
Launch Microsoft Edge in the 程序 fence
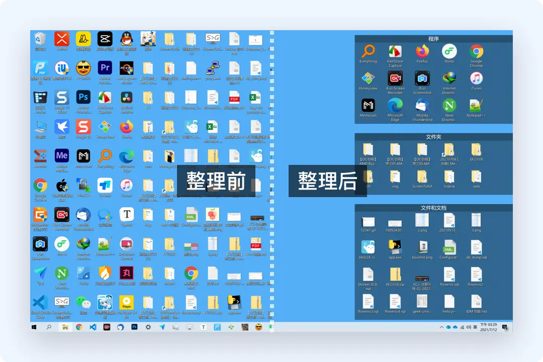(395, 105)
